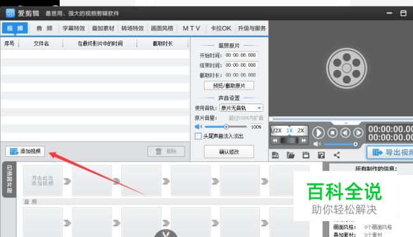Minimize the 爱剪辑 window
The image size is (413, 237).
pos(389,13)
